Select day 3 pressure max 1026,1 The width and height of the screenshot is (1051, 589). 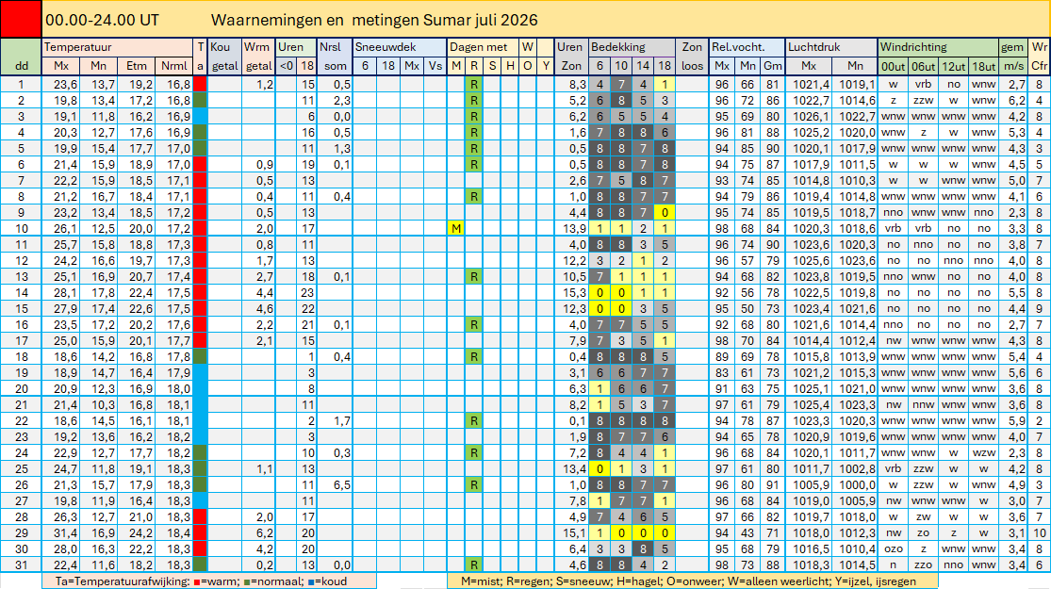[x=811, y=117]
